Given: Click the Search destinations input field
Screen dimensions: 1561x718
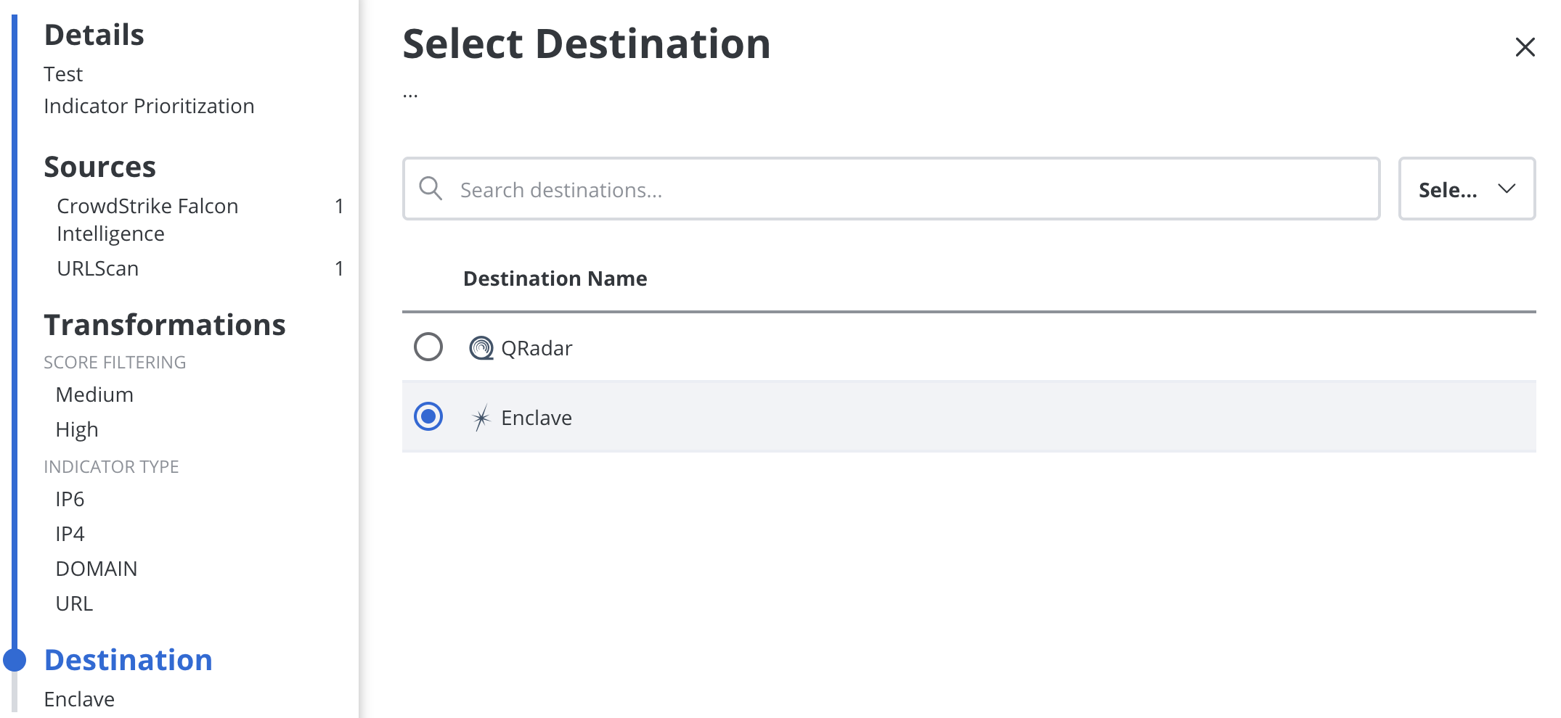Looking at the screenshot, I should 892,189.
